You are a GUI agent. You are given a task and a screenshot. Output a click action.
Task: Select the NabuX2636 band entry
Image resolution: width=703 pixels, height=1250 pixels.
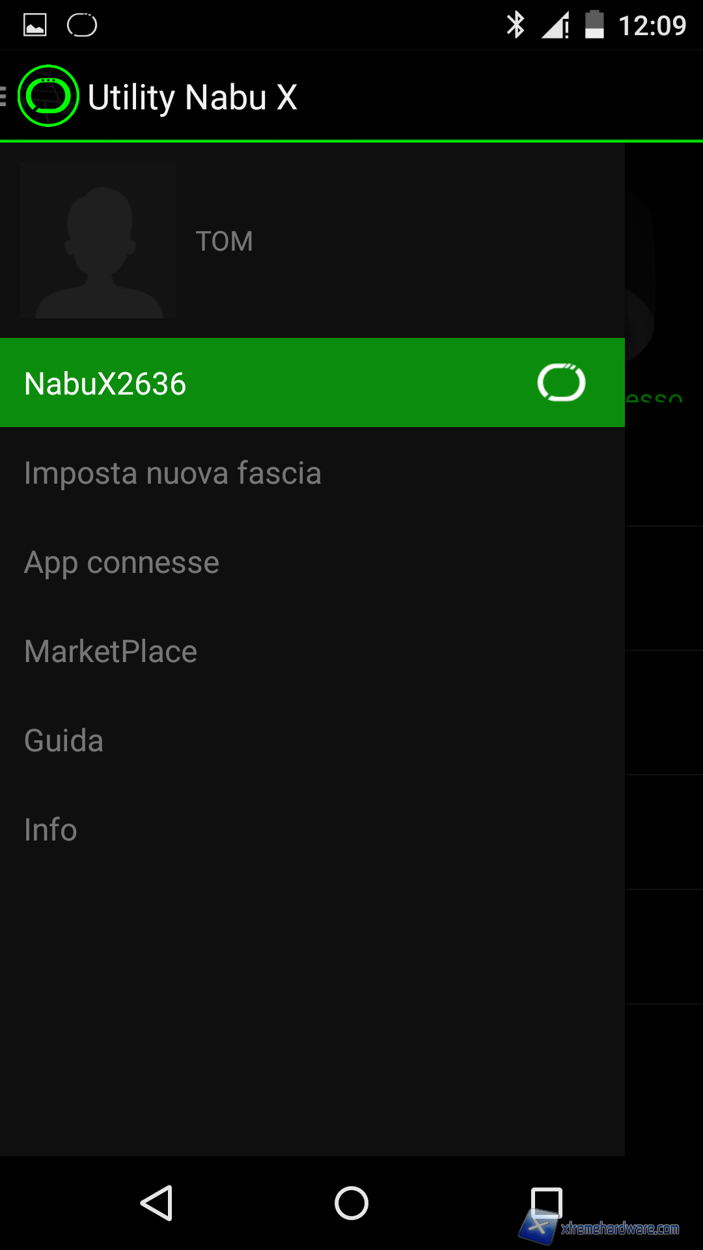pyautogui.click(x=260, y=383)
